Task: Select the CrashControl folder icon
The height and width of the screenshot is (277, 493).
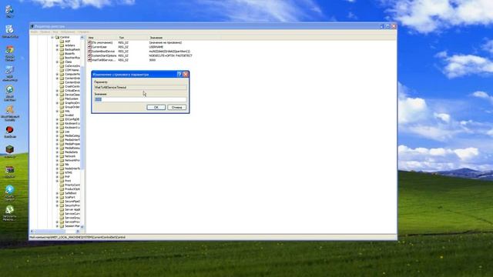Action: pyautogui.click(x=62, y=86)
